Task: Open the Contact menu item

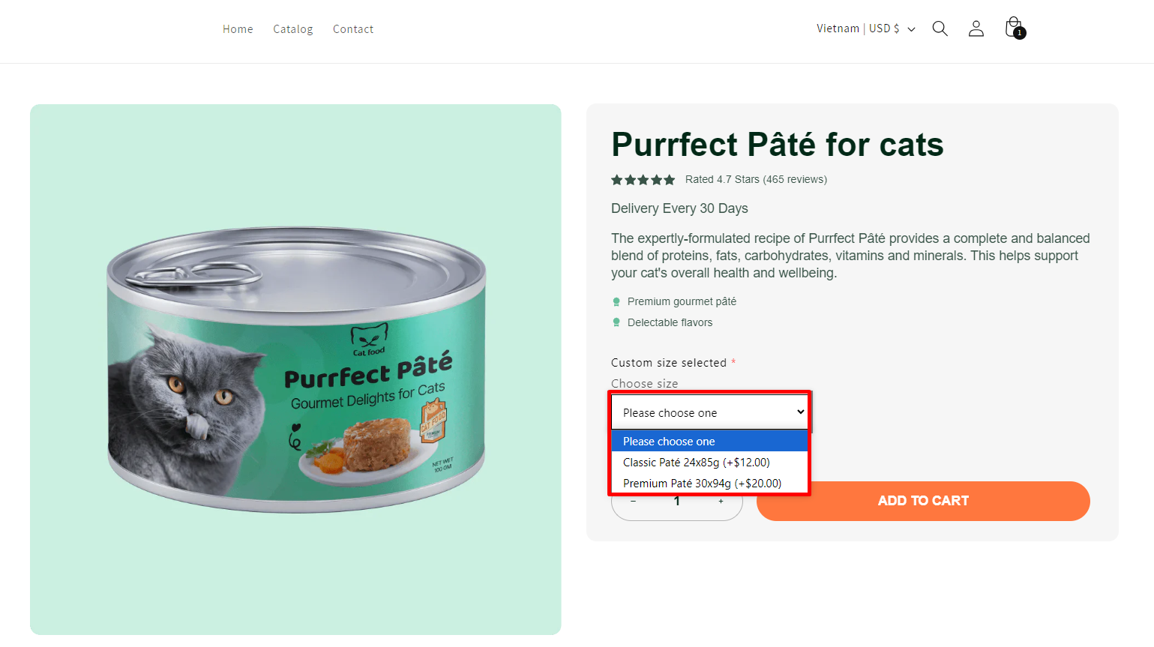Action: (x=352, y=28)
